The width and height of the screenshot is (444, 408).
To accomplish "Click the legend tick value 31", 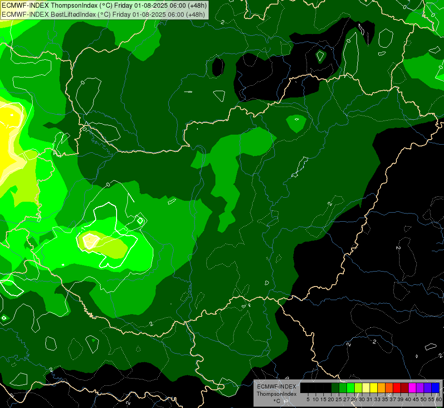I will (370, 399).
